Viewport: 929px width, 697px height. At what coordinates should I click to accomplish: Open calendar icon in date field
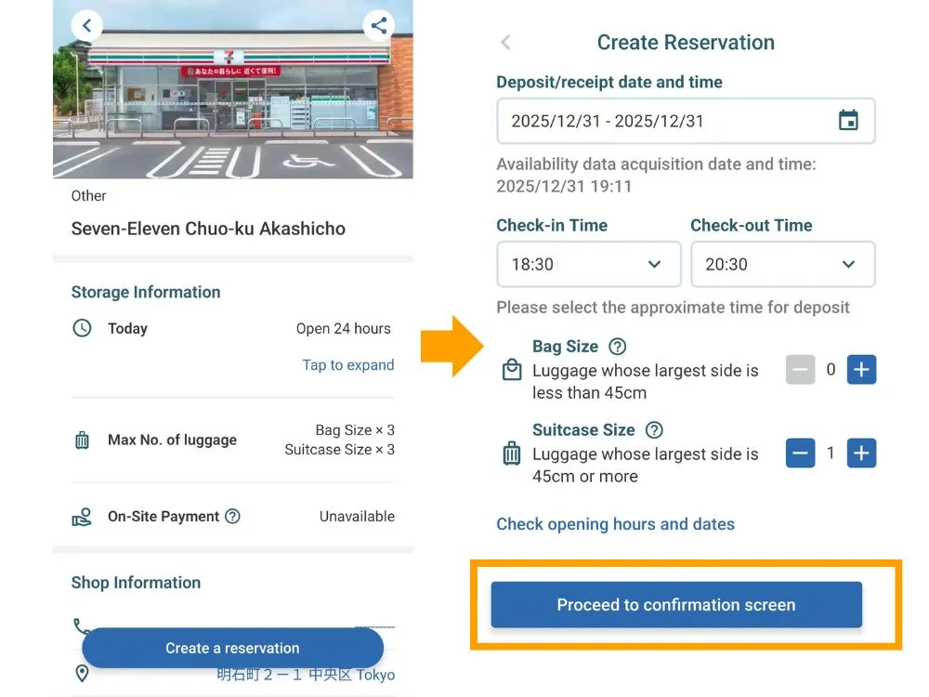[848, 121]
